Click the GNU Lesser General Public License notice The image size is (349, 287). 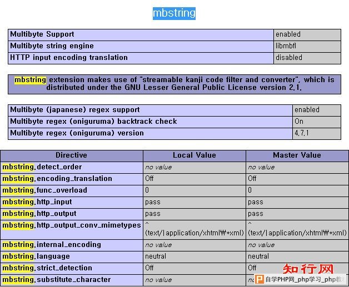point(174,84)
